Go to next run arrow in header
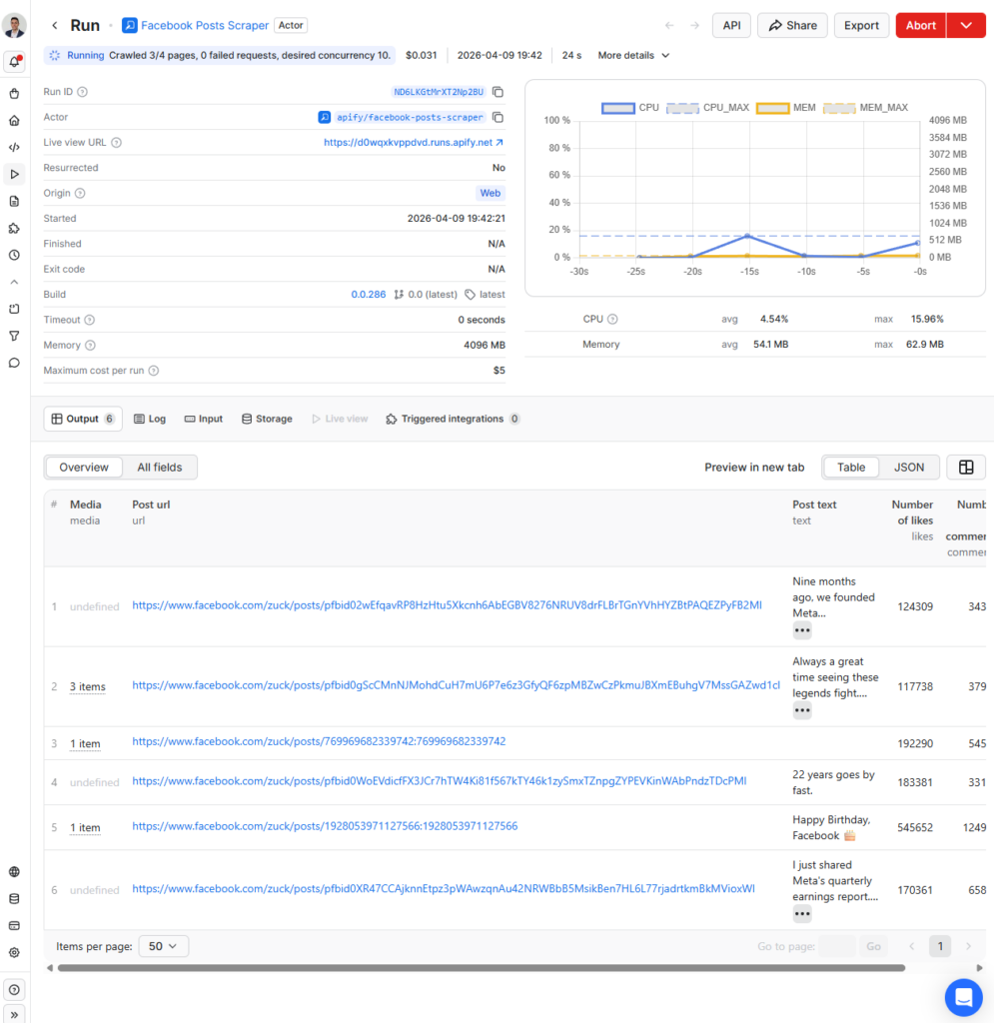Screen dimensions: 994x1023 694,25
